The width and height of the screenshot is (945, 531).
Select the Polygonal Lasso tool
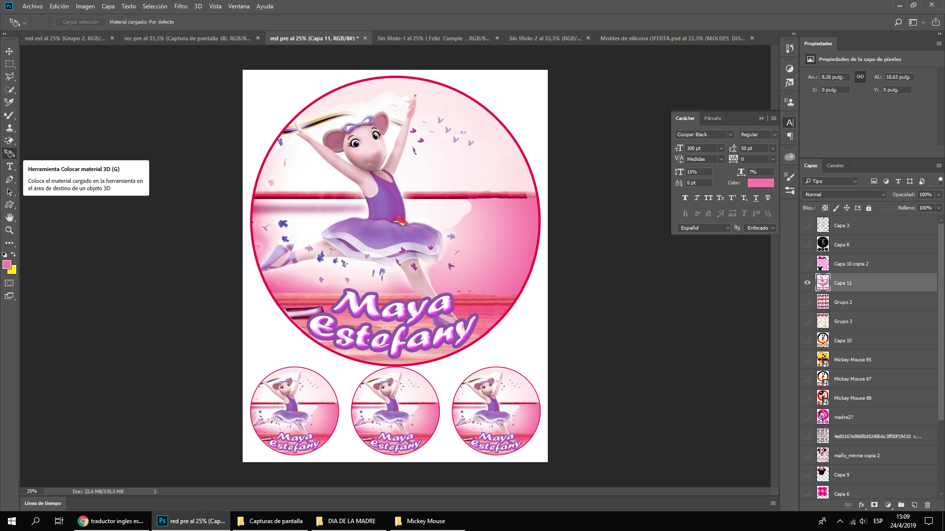pos(9,77)
